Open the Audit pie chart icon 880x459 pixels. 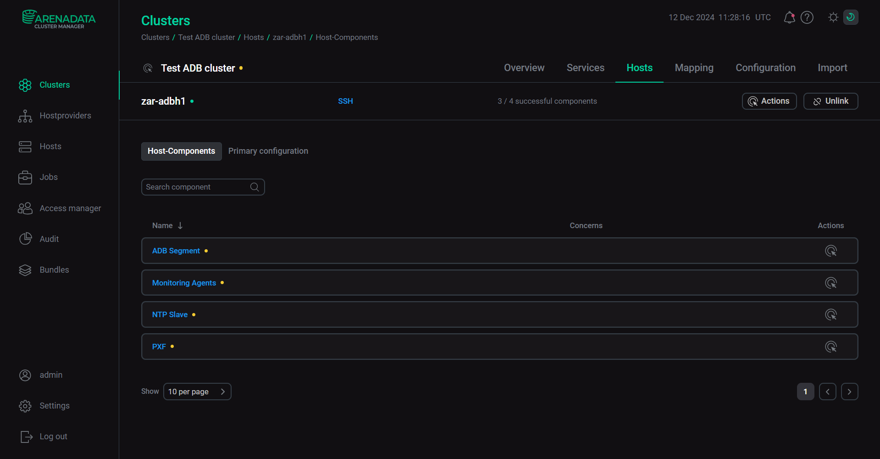coord(25,239)
